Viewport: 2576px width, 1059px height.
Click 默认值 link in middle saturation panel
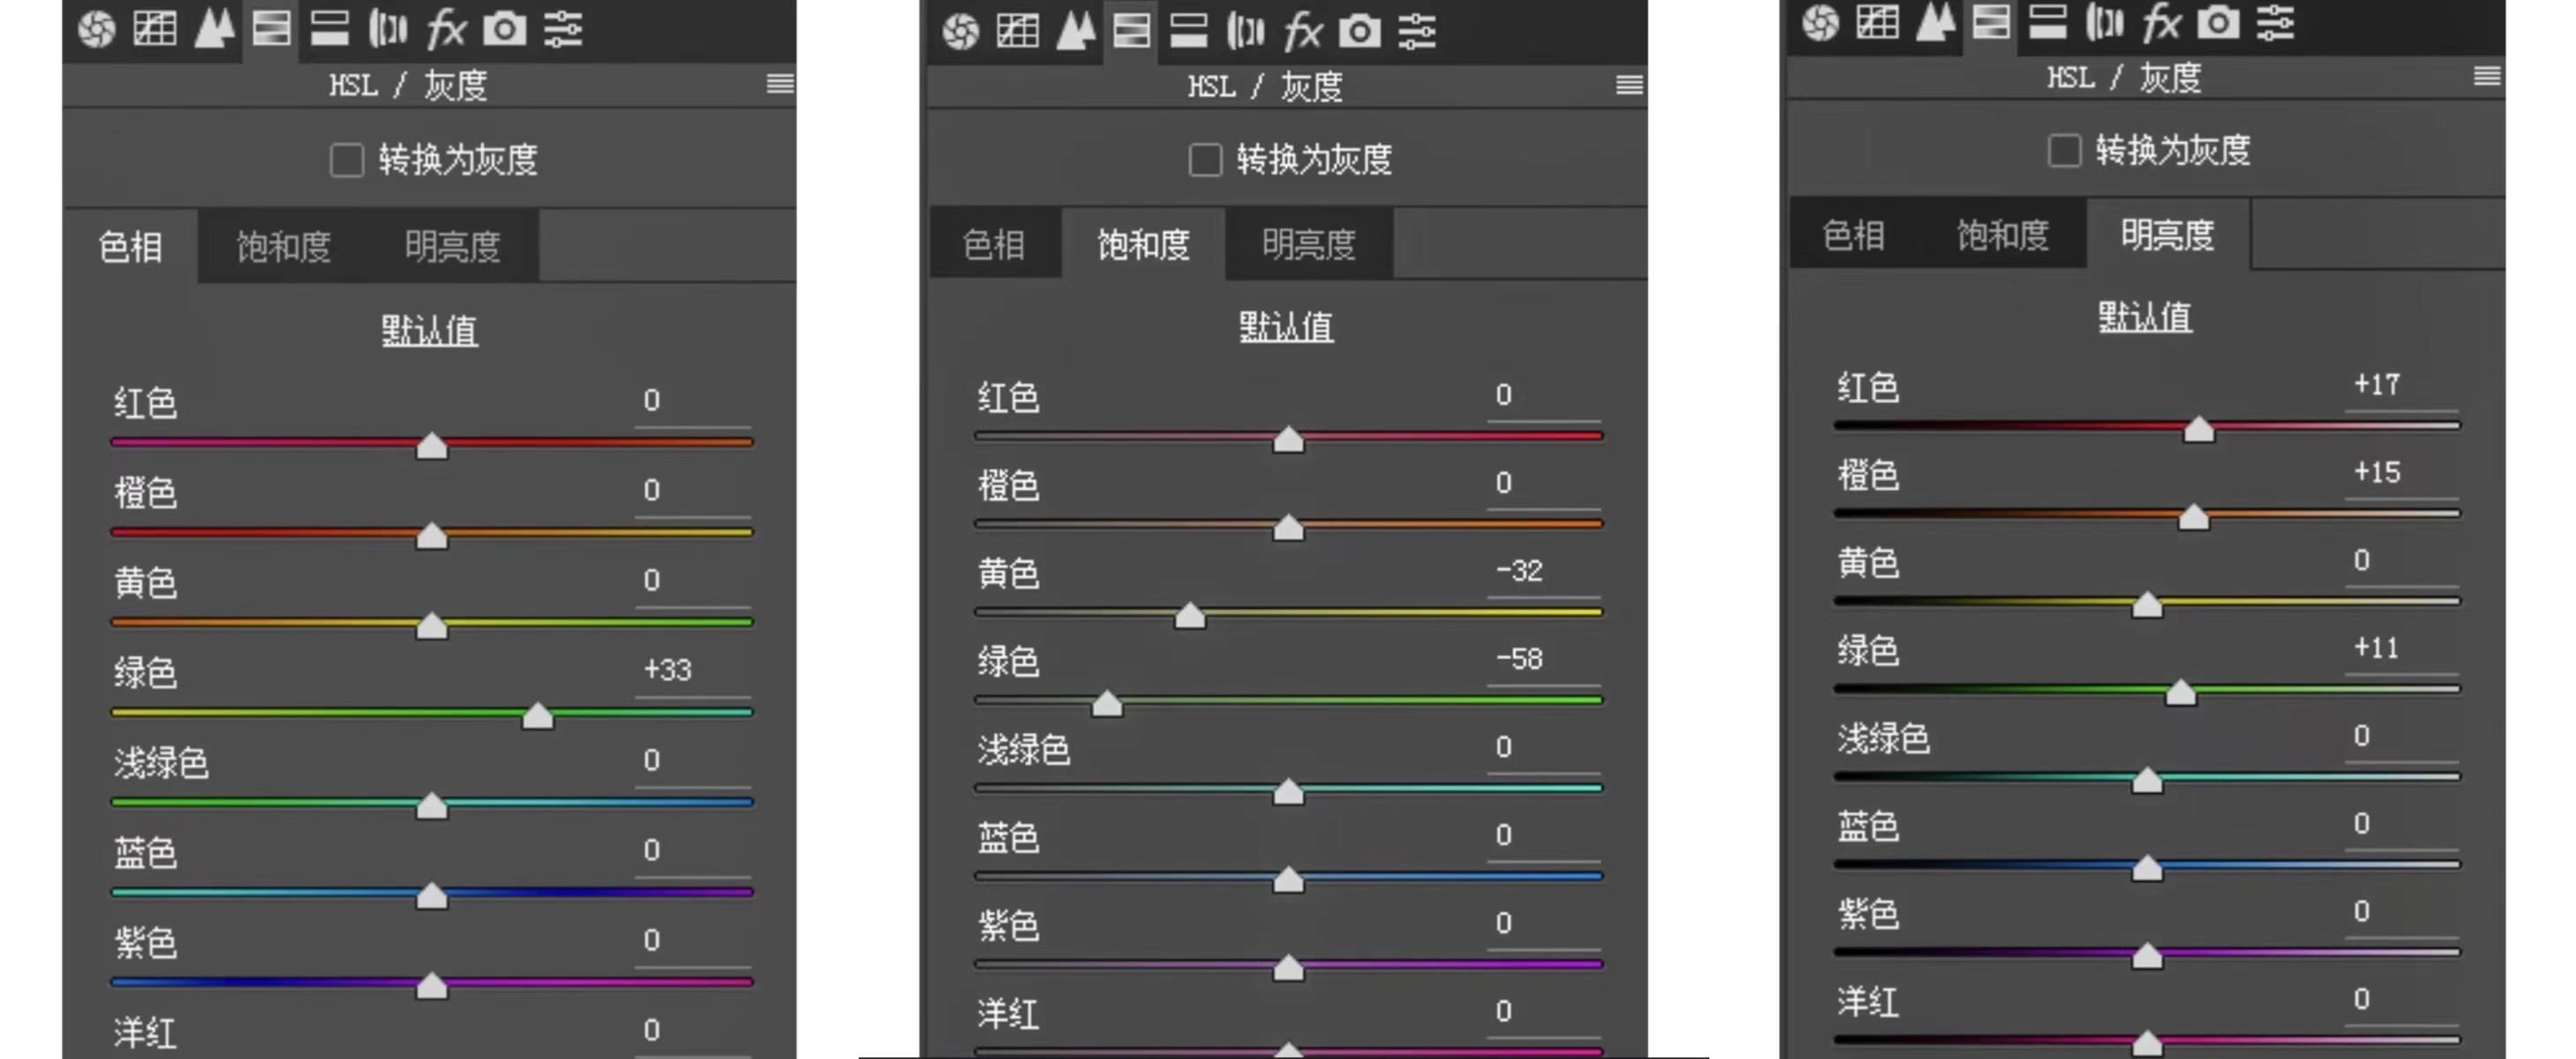point(1286,327)
